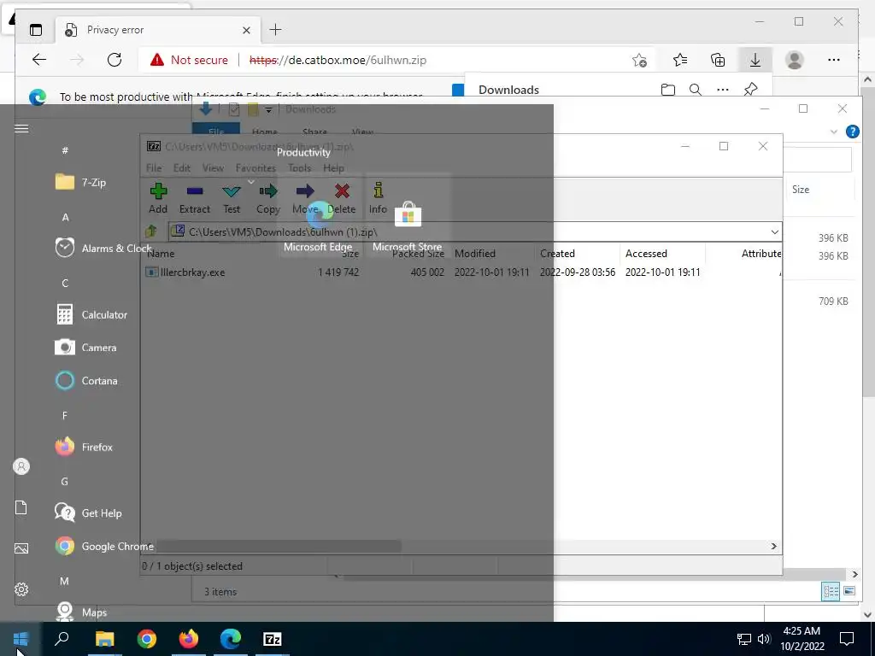Screen dimensions: 875x656
Task: Jump to letter A in Start list
Action: pyautogui.click(x=65, y=217)
